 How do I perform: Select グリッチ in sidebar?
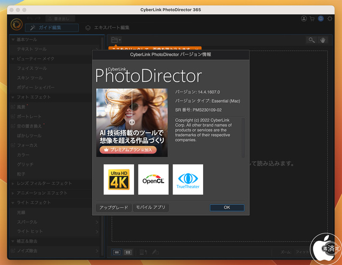(25, 165)
